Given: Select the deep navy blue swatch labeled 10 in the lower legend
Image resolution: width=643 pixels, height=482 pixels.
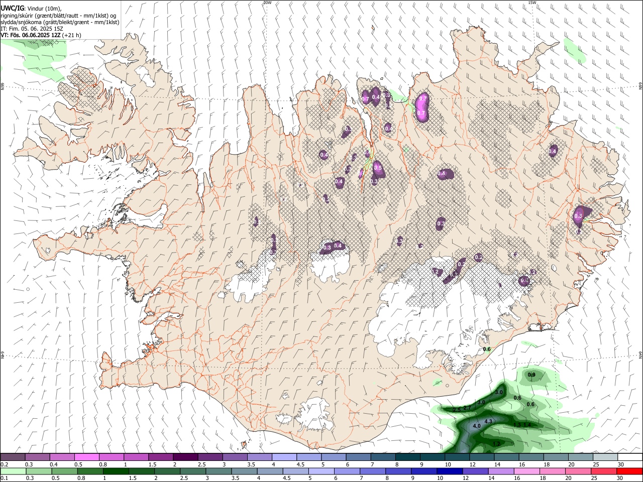Looking at the screenshot, I should pyautogui.click(x=449, y=471).
